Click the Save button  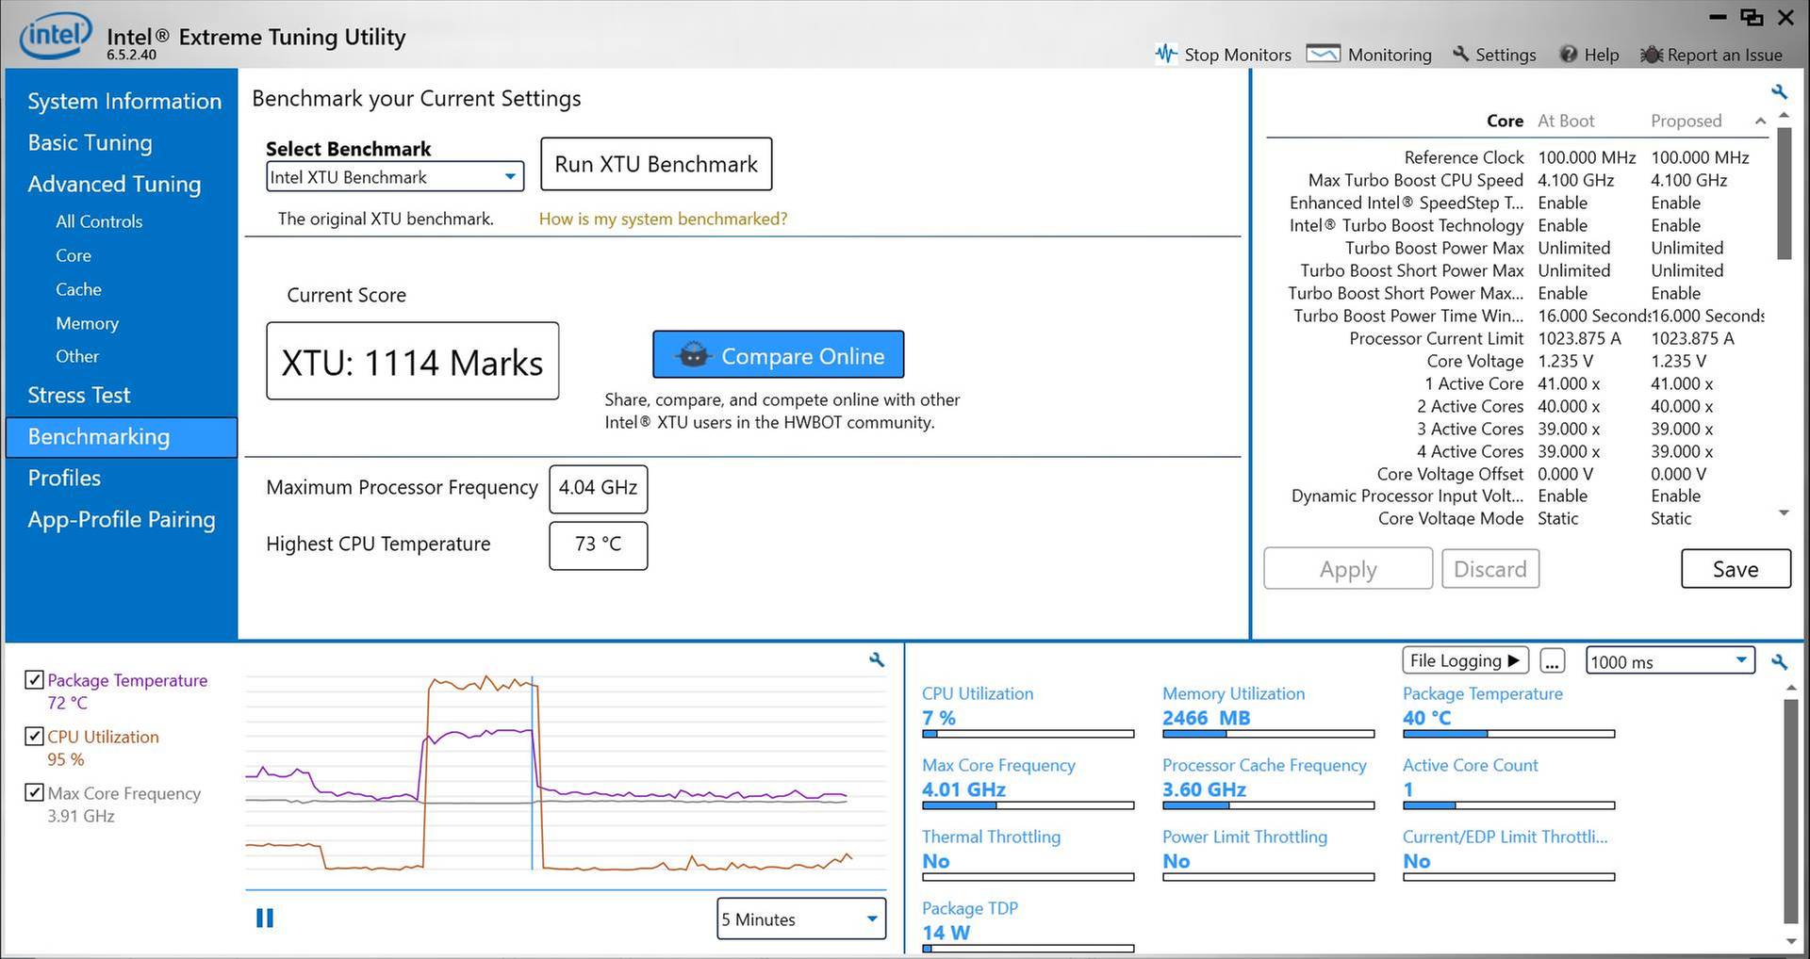tap(1736, 569)
